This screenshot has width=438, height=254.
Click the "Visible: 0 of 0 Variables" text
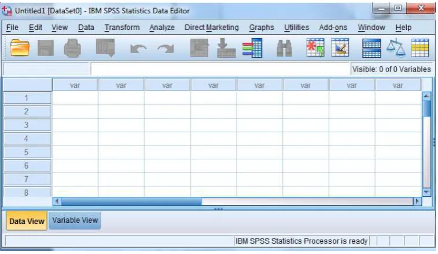tap(391, 69)
